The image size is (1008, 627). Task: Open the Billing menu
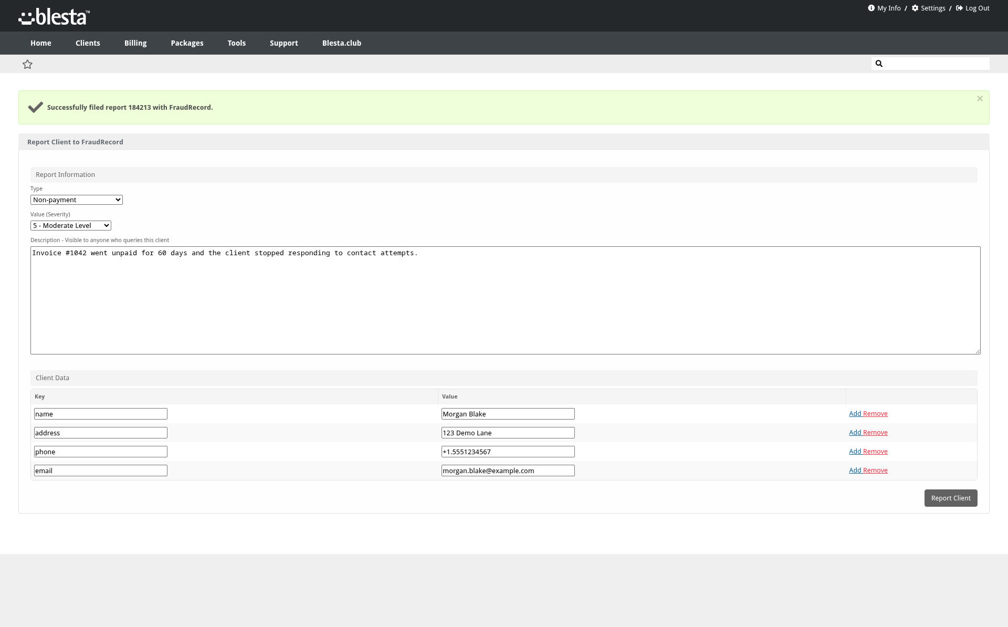(x=135, y=43)
